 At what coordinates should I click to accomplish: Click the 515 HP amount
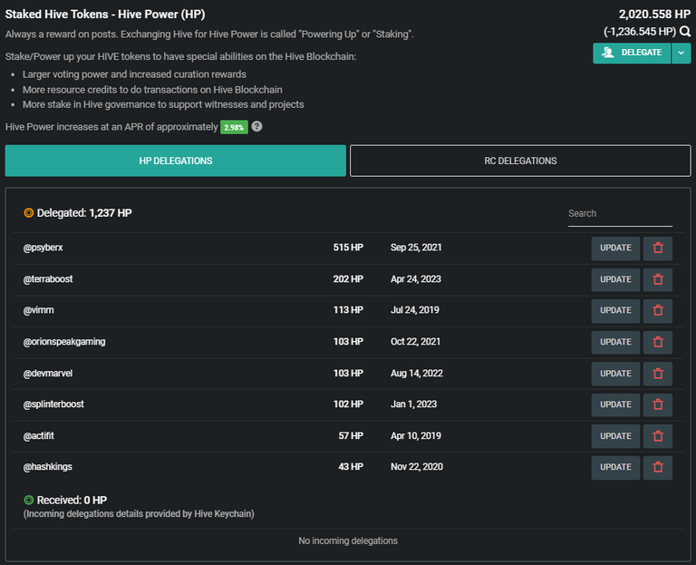click(348, 248)
